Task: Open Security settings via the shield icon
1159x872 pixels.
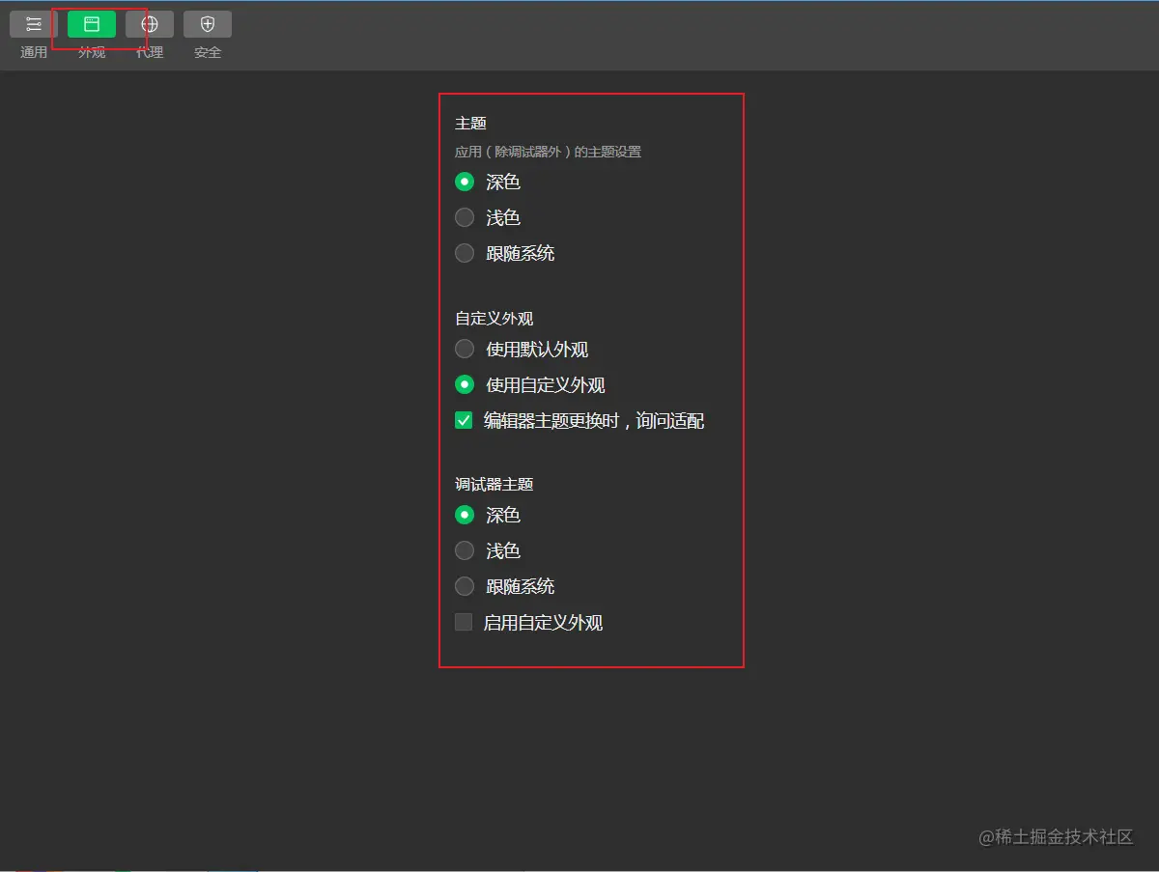Action: pos(208,24)
